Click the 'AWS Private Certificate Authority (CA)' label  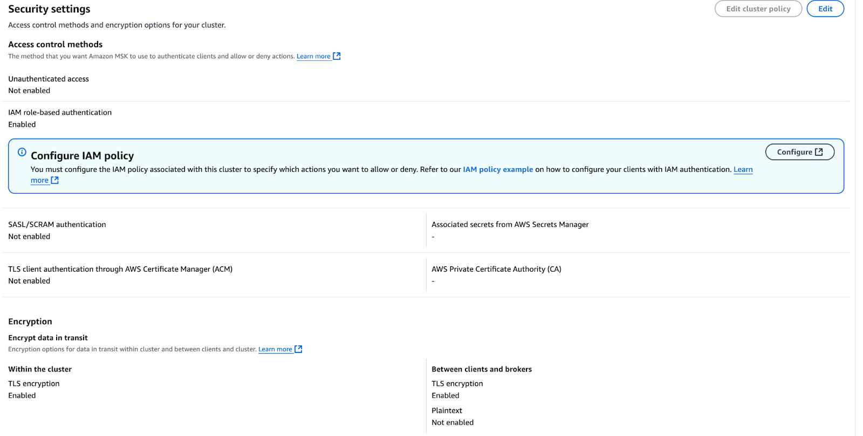[496, 269]
